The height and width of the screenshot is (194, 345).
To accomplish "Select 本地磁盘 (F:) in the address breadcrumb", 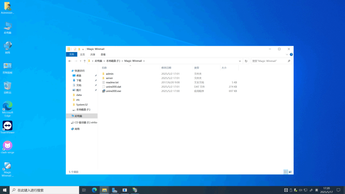I will click(x=113, y=61).
